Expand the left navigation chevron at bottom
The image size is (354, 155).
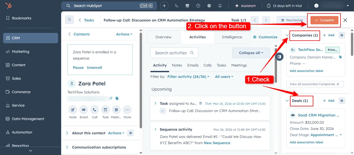click(31, 151)
